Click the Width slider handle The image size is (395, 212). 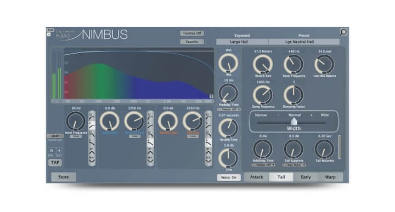(294, 122)
